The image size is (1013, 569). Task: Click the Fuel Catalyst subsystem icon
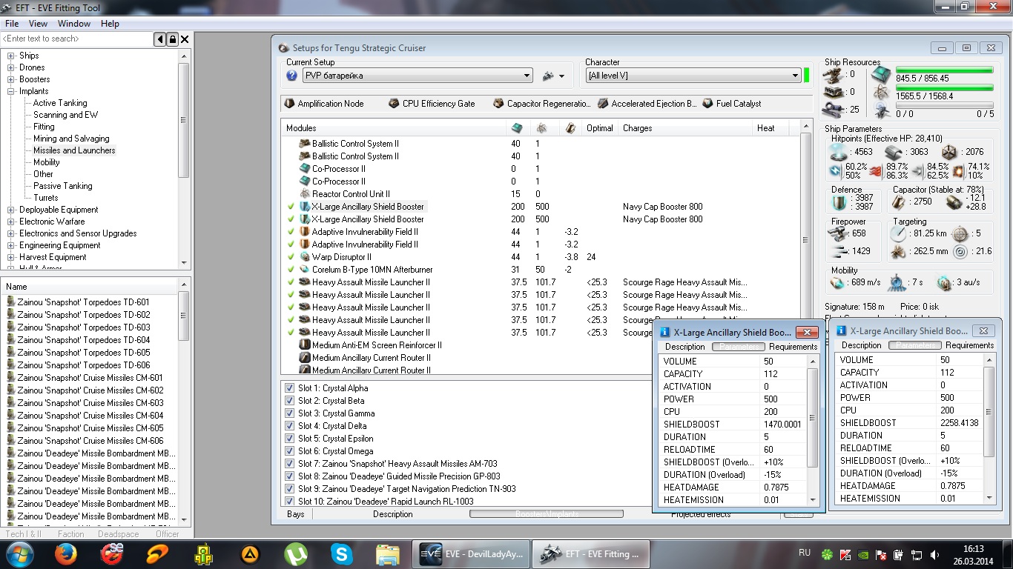click(708, 104)
